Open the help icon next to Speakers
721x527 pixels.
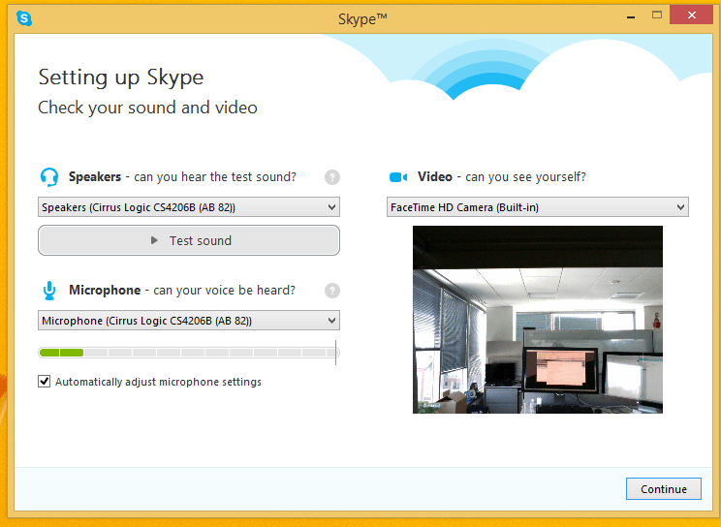point(332,177)
